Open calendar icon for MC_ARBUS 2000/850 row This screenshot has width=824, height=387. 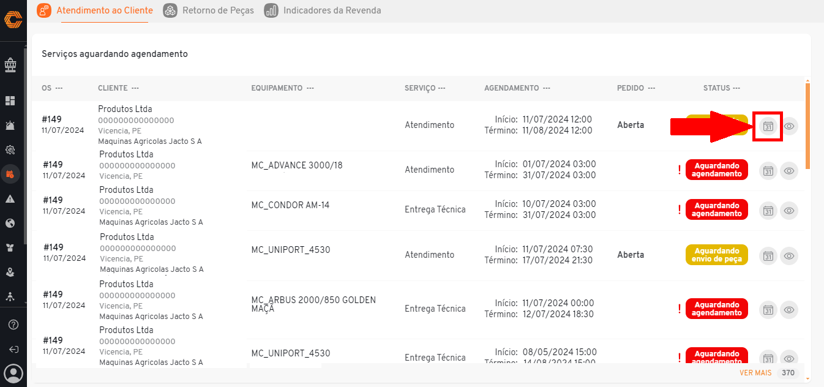click(768, 310)
